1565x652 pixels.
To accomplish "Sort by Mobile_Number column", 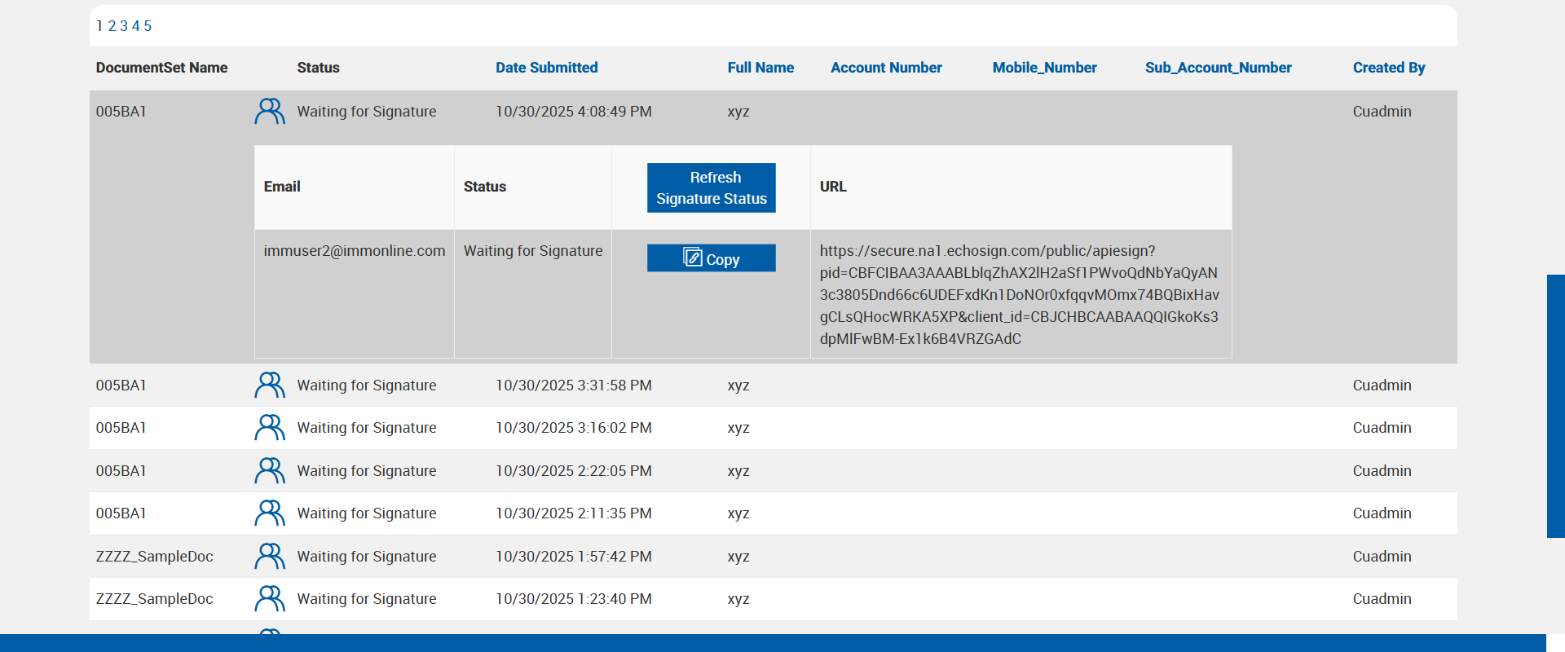I will tap(1044, 68).
